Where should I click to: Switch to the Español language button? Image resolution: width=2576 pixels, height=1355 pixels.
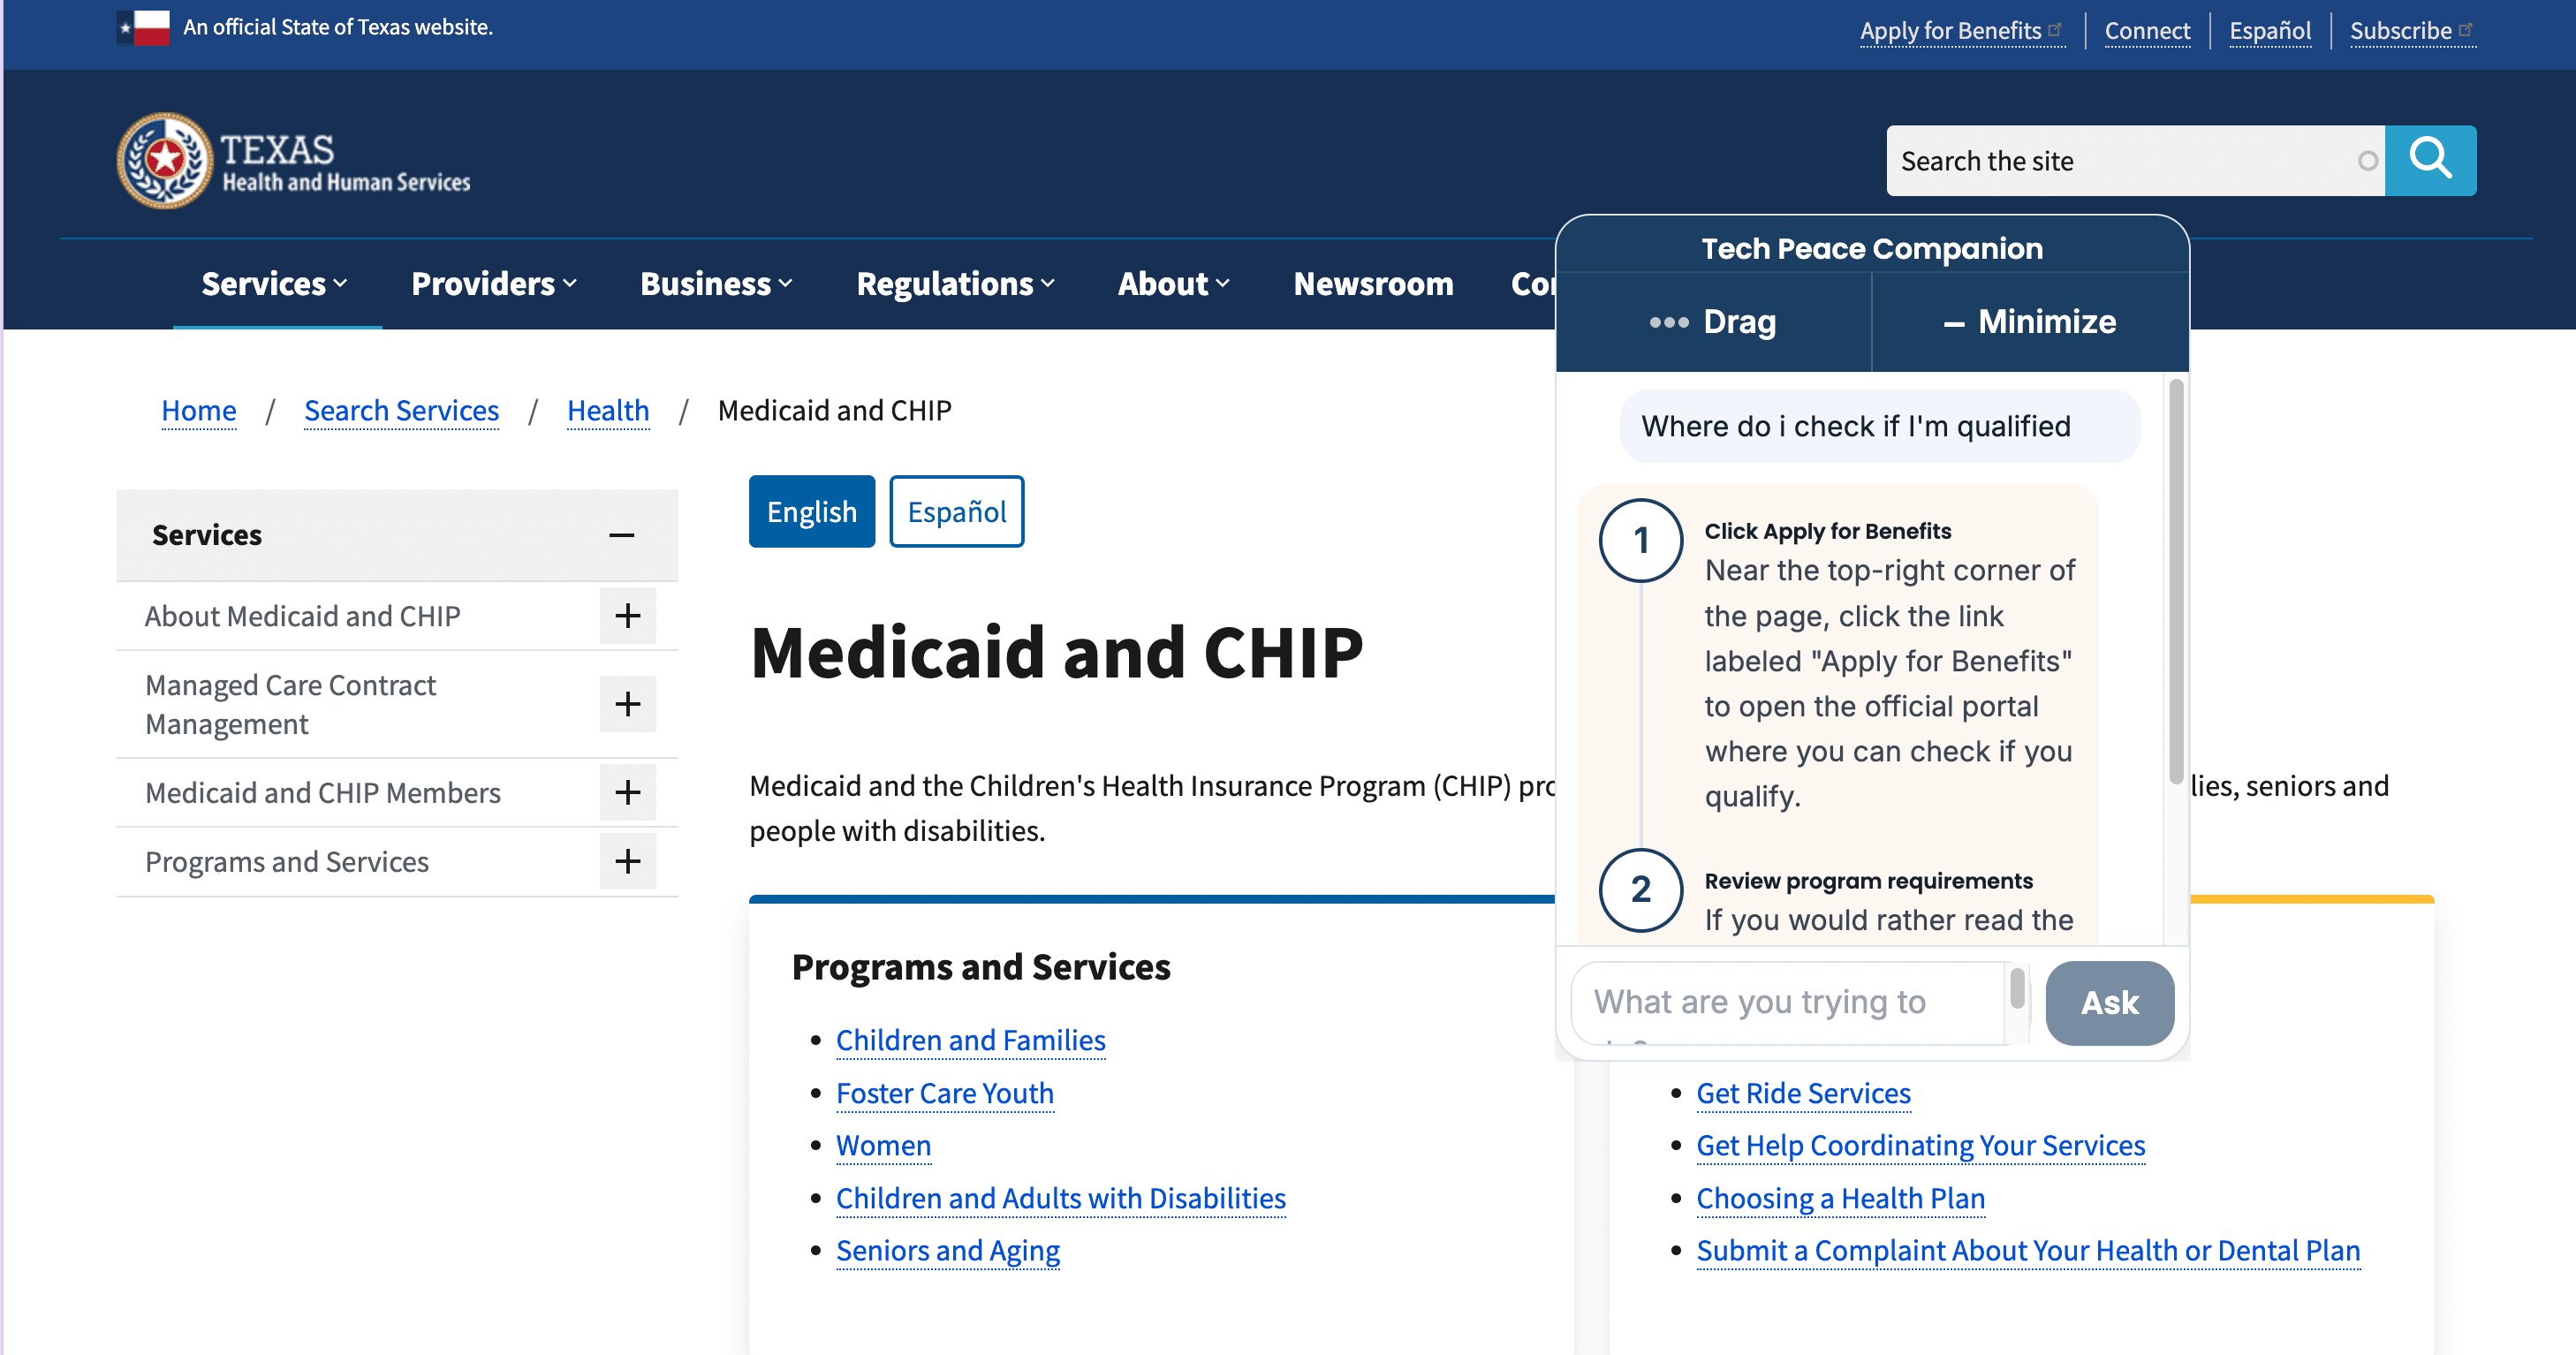tap(956, 511)
